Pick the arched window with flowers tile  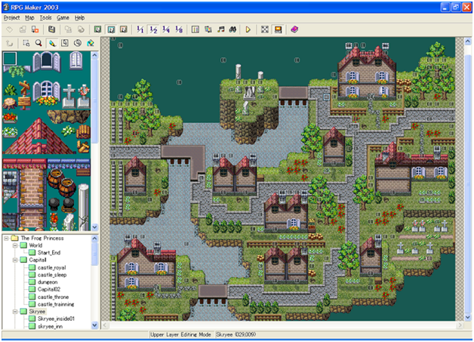coord(47,93)
